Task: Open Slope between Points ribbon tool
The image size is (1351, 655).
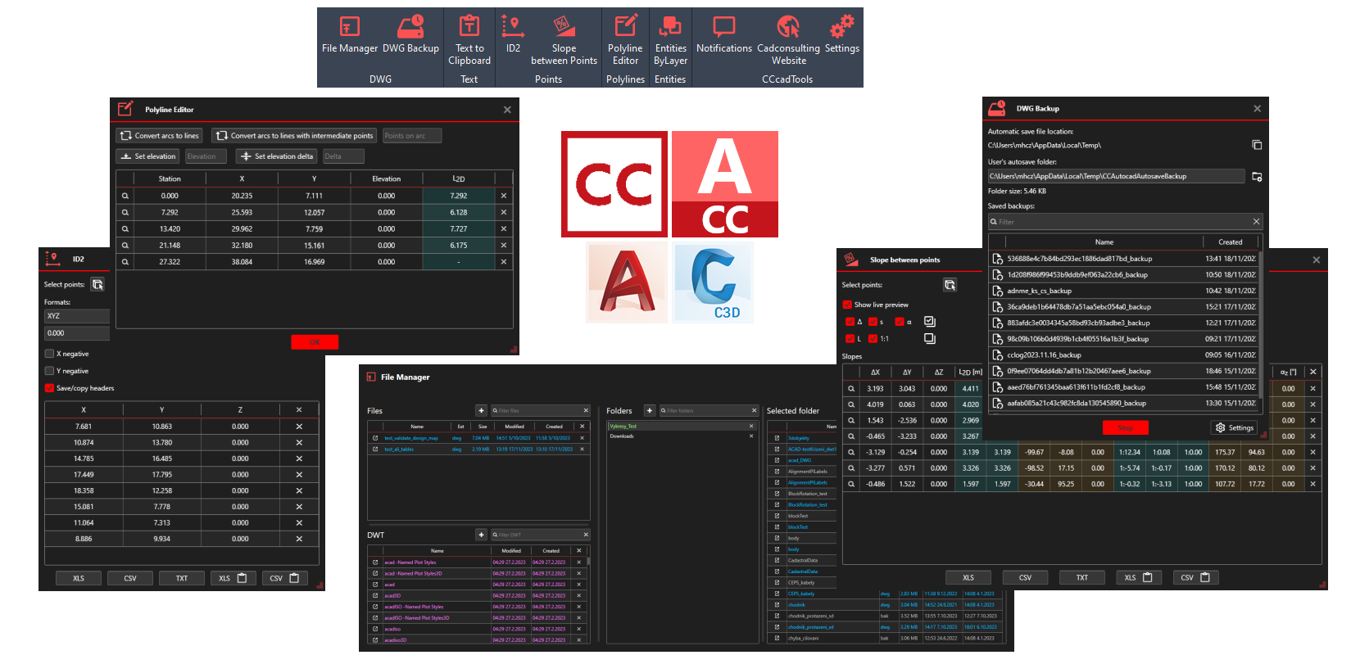Action: tap(564, 40)
